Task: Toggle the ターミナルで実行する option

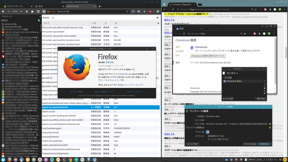Action: (218, 139)
